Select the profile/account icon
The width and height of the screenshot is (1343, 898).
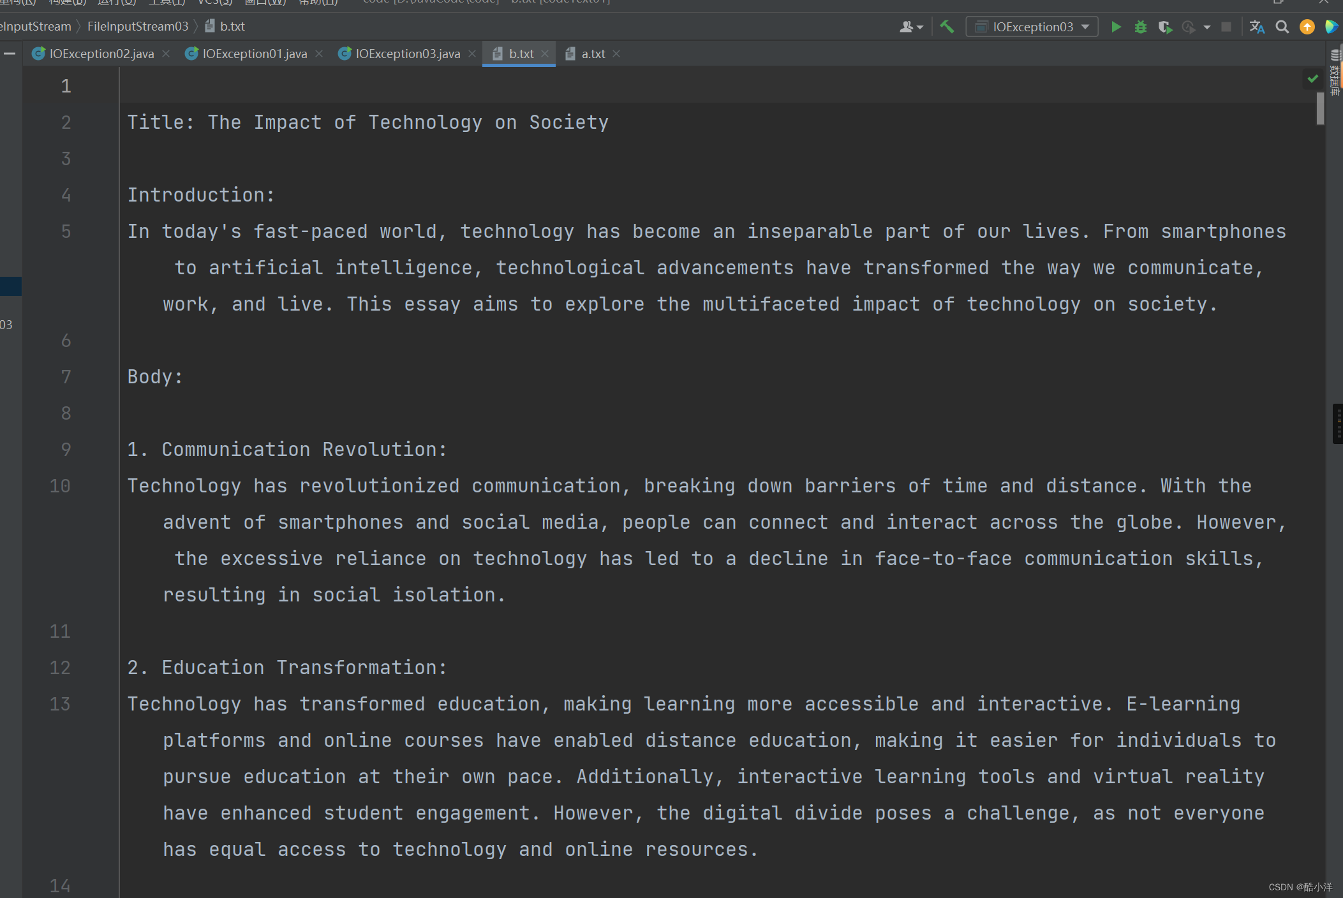click(908, 25)
